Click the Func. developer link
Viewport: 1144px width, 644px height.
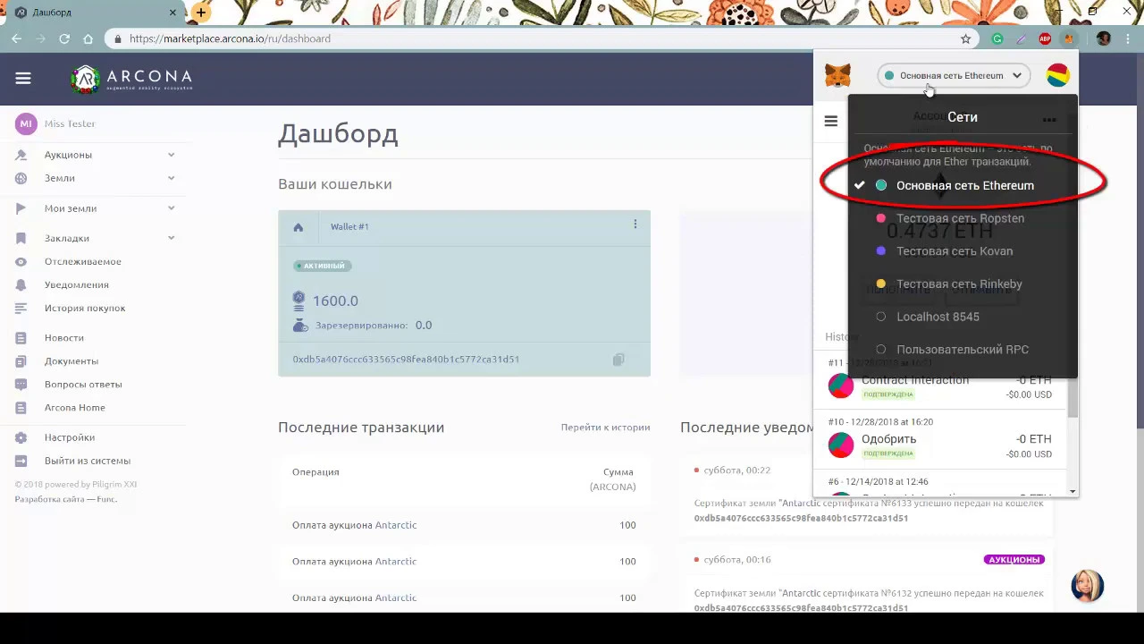(x=107, y=499)
